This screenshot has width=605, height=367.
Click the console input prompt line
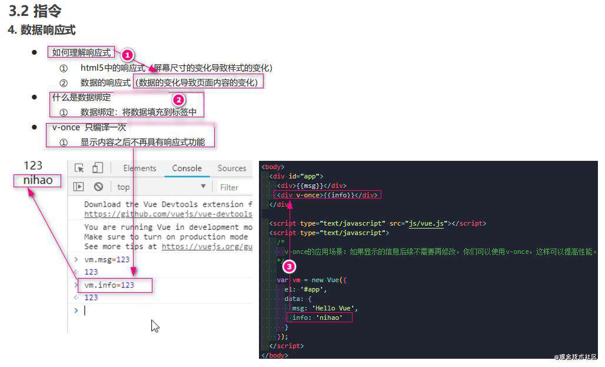point(162,310)
